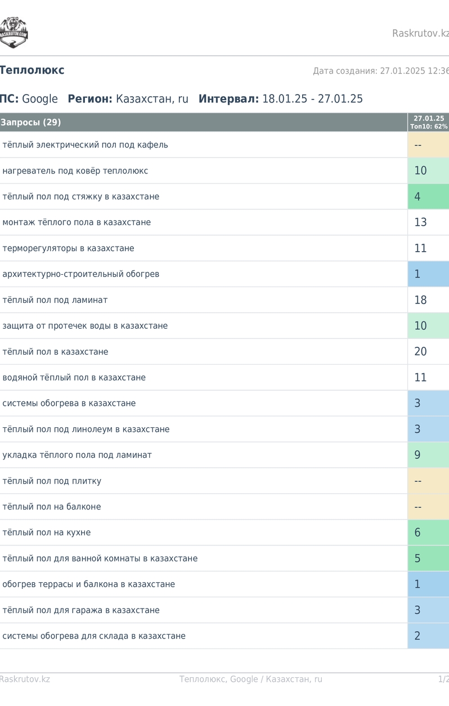Select query системы обогрева в казахстане
Image resolution: width=449 pixels, height=706 pixels.
[x=69, y=403]
